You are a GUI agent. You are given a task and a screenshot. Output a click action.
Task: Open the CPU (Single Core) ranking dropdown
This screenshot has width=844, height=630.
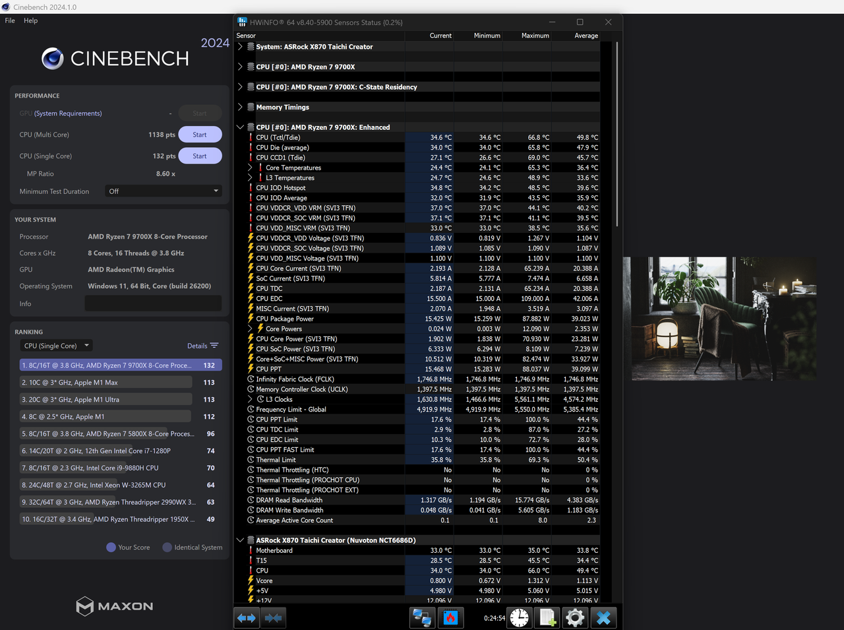pos(56,346)
